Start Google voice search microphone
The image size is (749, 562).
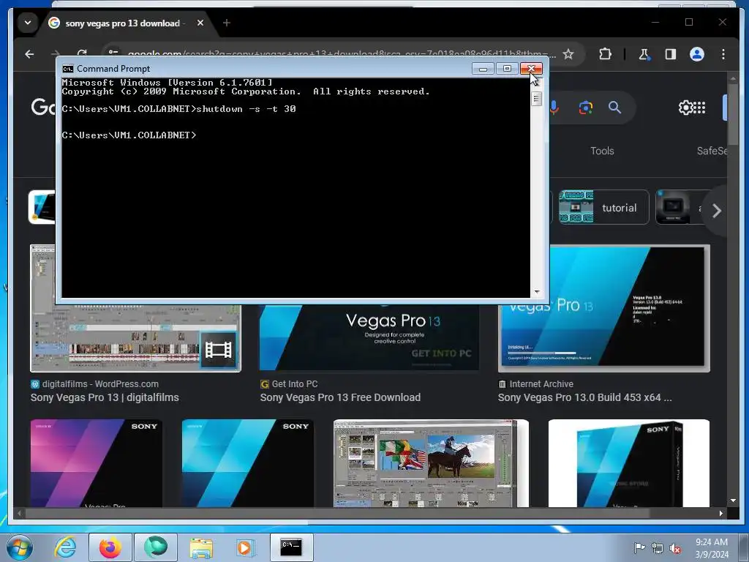coord(554,108)
